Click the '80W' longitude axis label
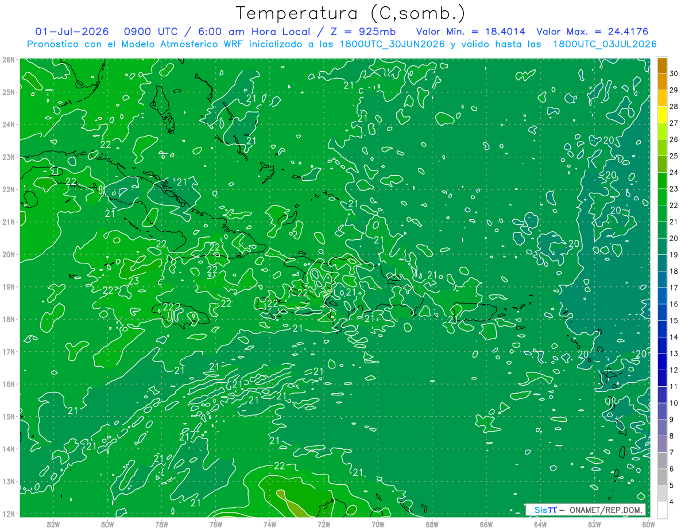Image resolution: width=689 pixels, height=532 pixels. [107, 524]
